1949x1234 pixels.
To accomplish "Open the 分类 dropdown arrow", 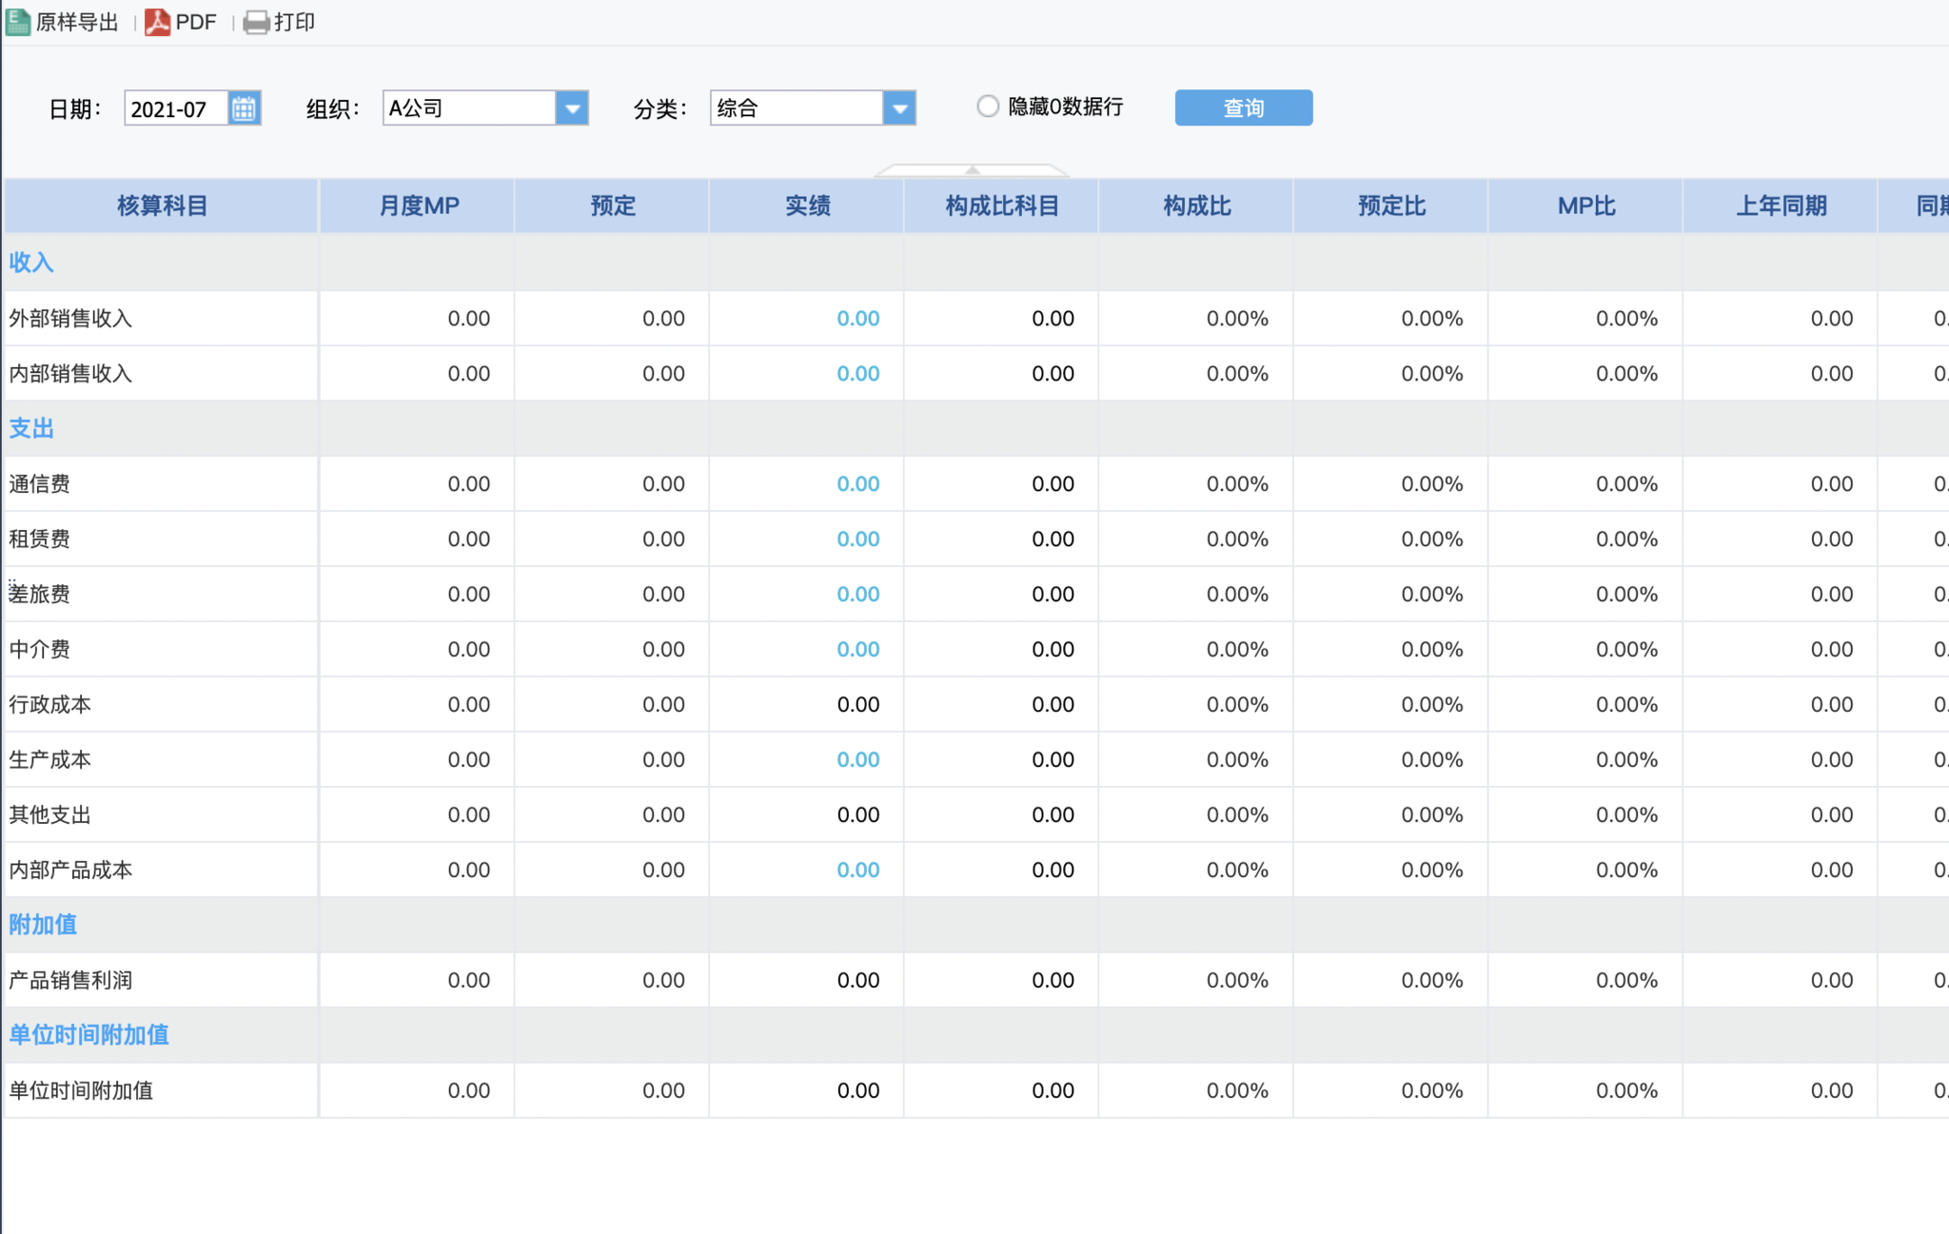I will 899,108.
